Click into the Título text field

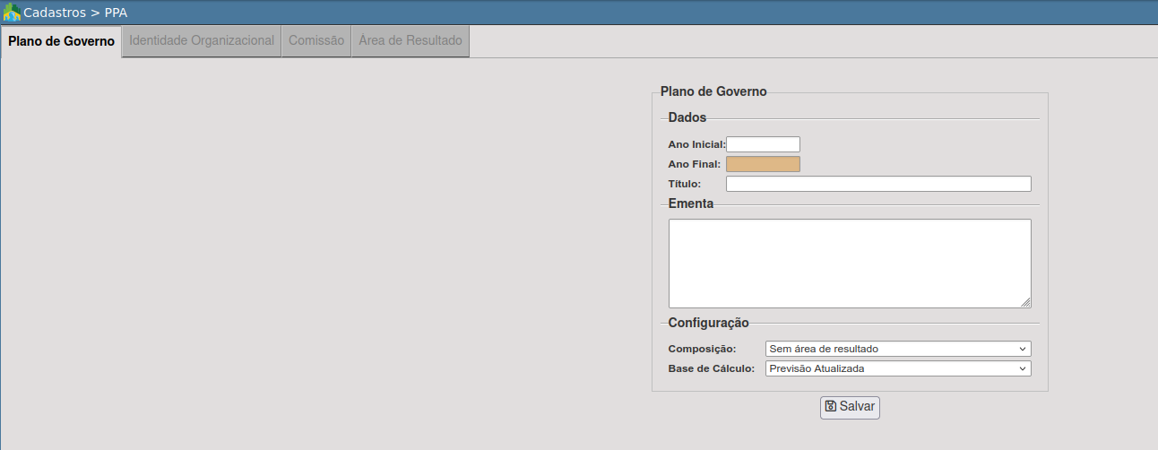(878, 184)
